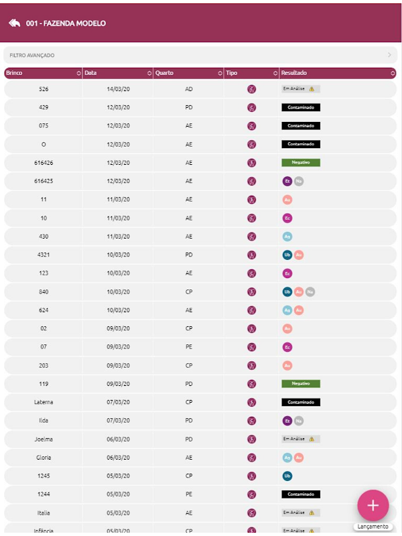The image size is (402, 536).
Task: Click the Lançamento plus button
Action: tap(373, 505)
